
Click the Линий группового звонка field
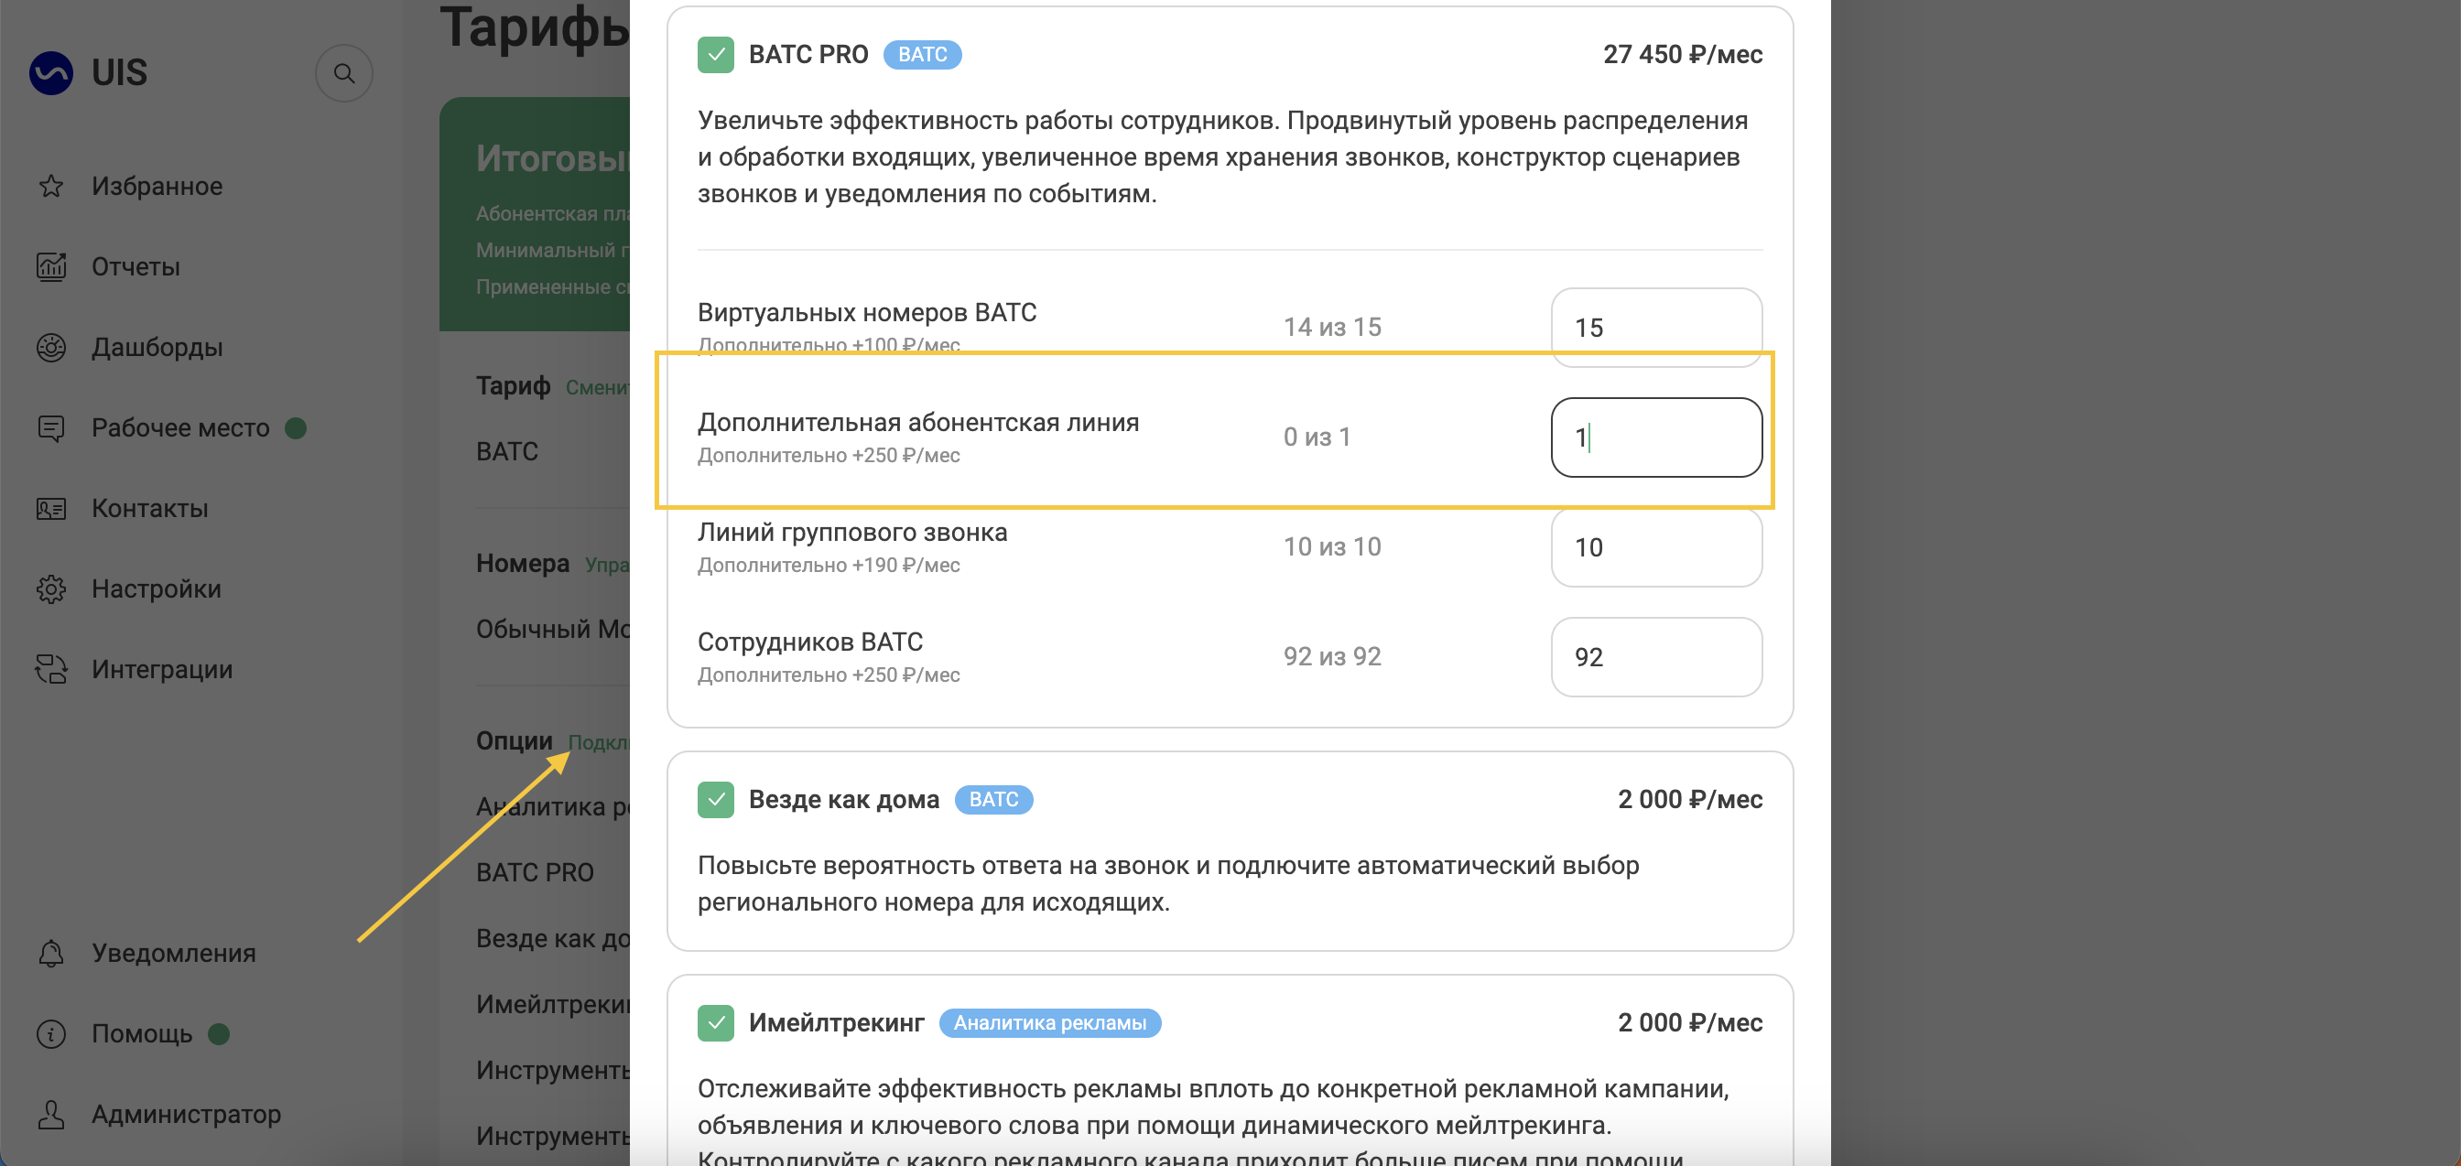click(x=1655, y=547)
